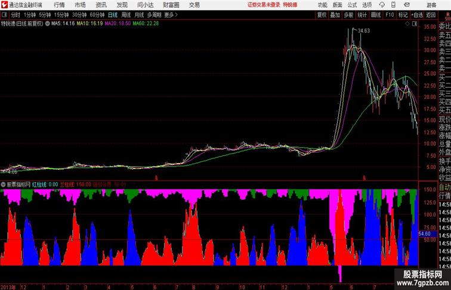Click the diamond icon at chart top-right
Image resolution: width=451 pixels, height=290 pixels.
point(407,24)
